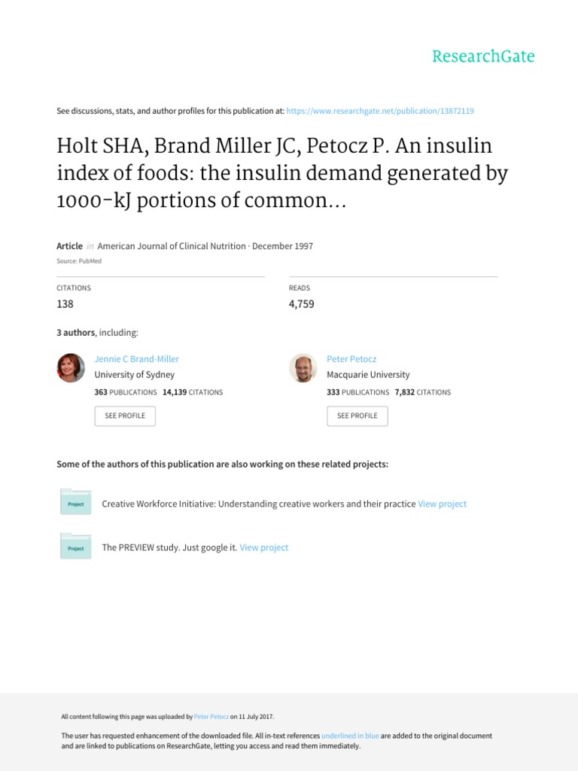Click the ResearchGate logo
The width and height of the screenshot is (578, 771).
(483, 56)
